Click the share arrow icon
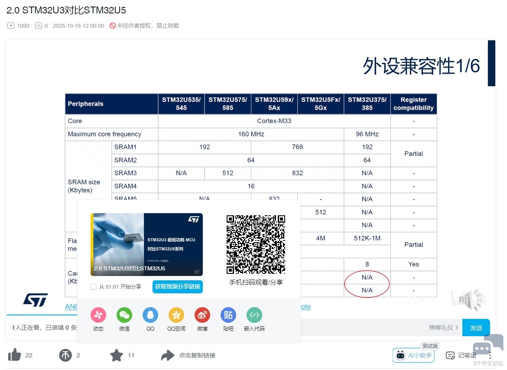 point(167,355)
